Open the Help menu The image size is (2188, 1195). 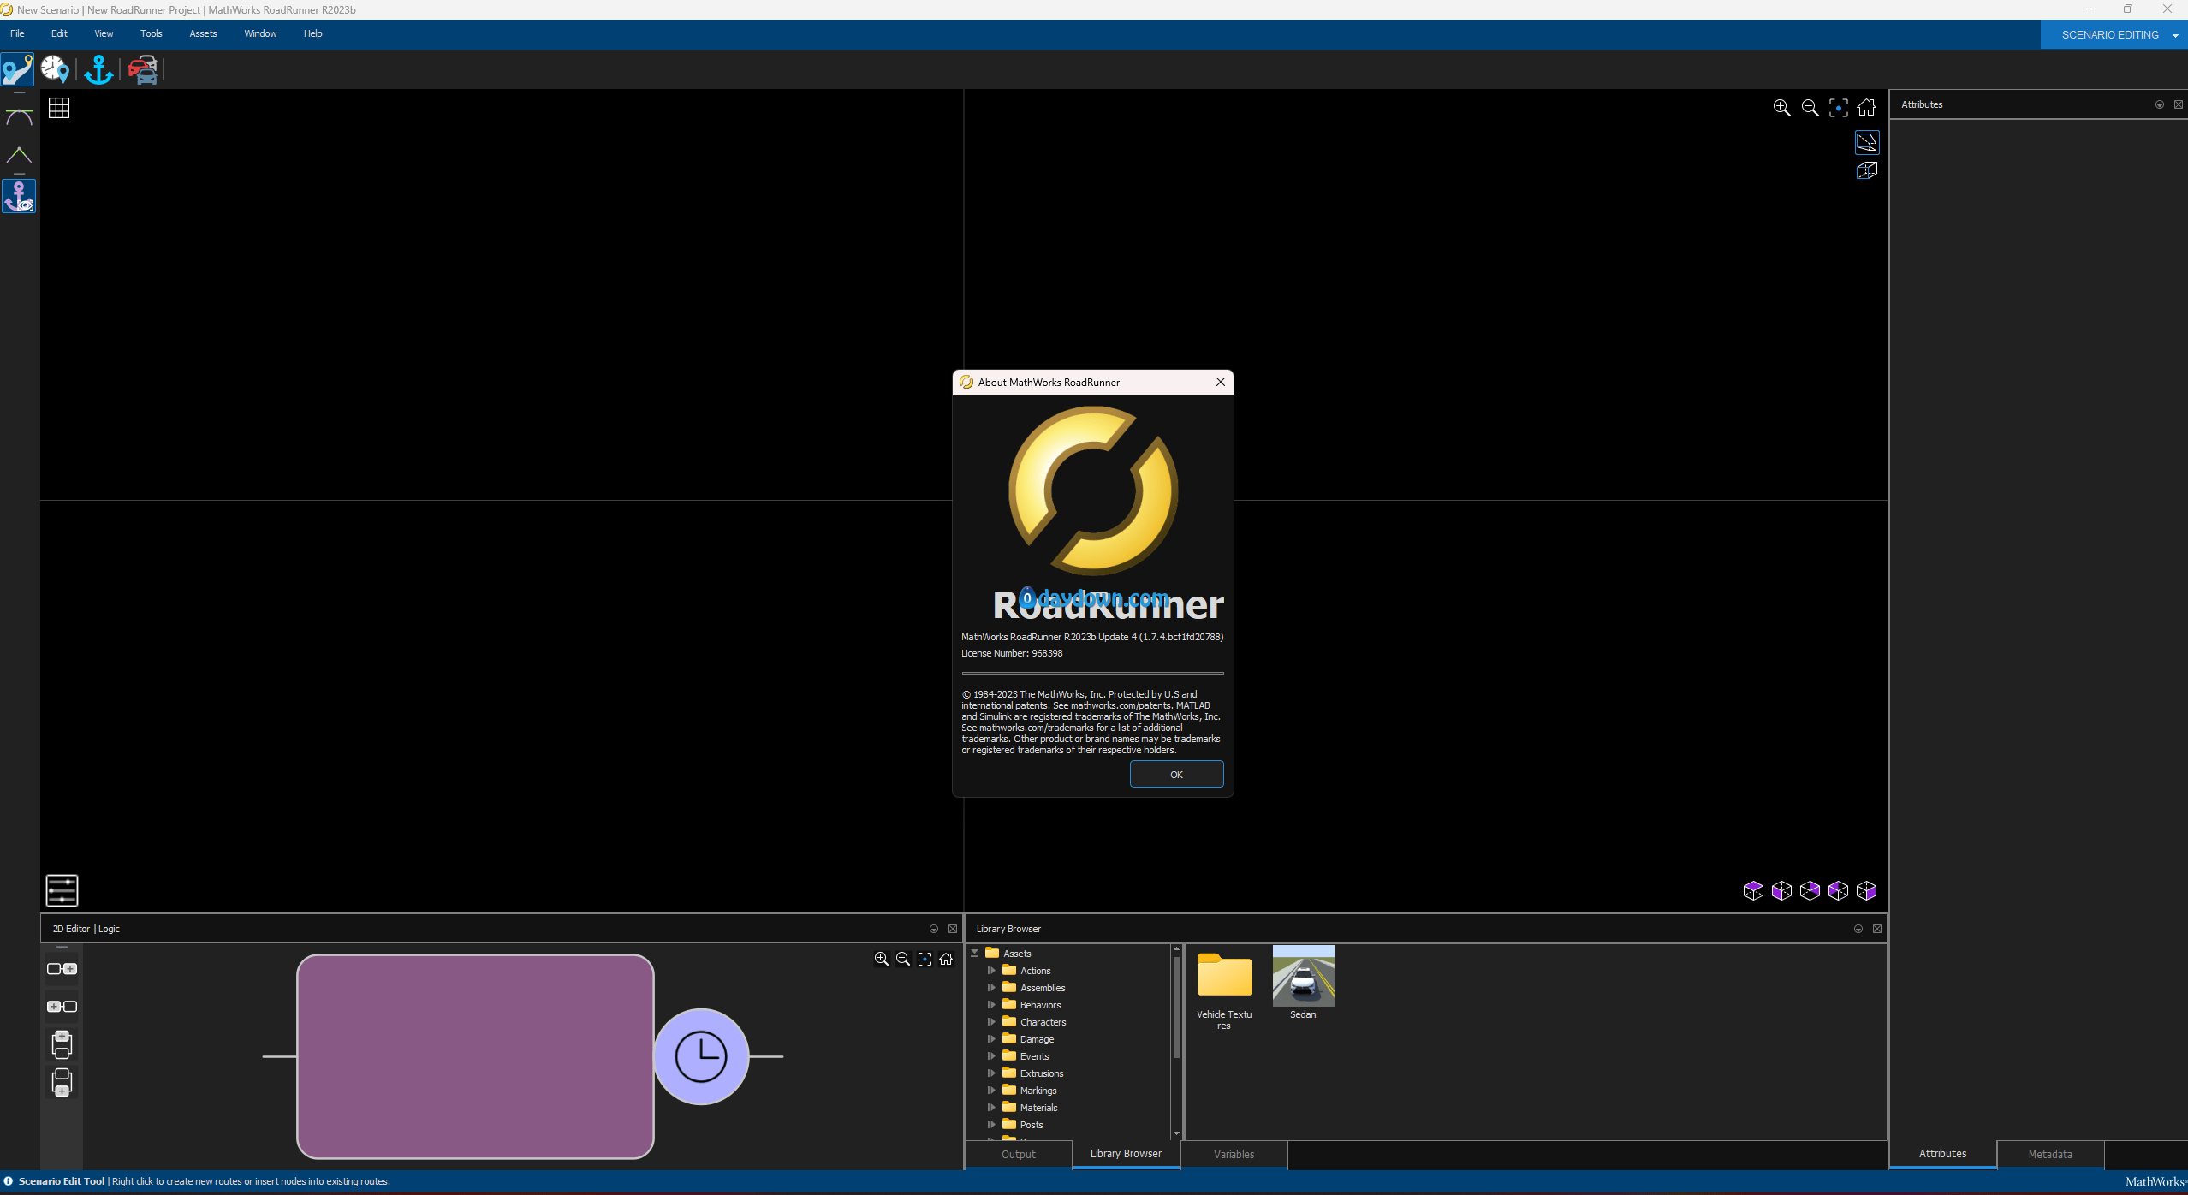coord(312,33)
